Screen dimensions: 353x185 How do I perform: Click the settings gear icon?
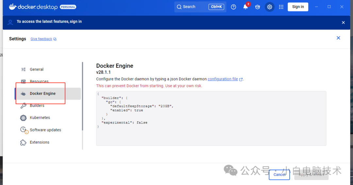[269, 7]
